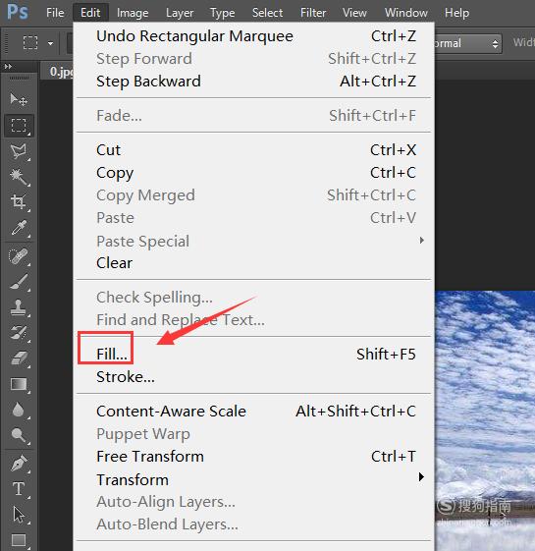Open the Type menu
The image size is (535, 551).
point(223,13)
